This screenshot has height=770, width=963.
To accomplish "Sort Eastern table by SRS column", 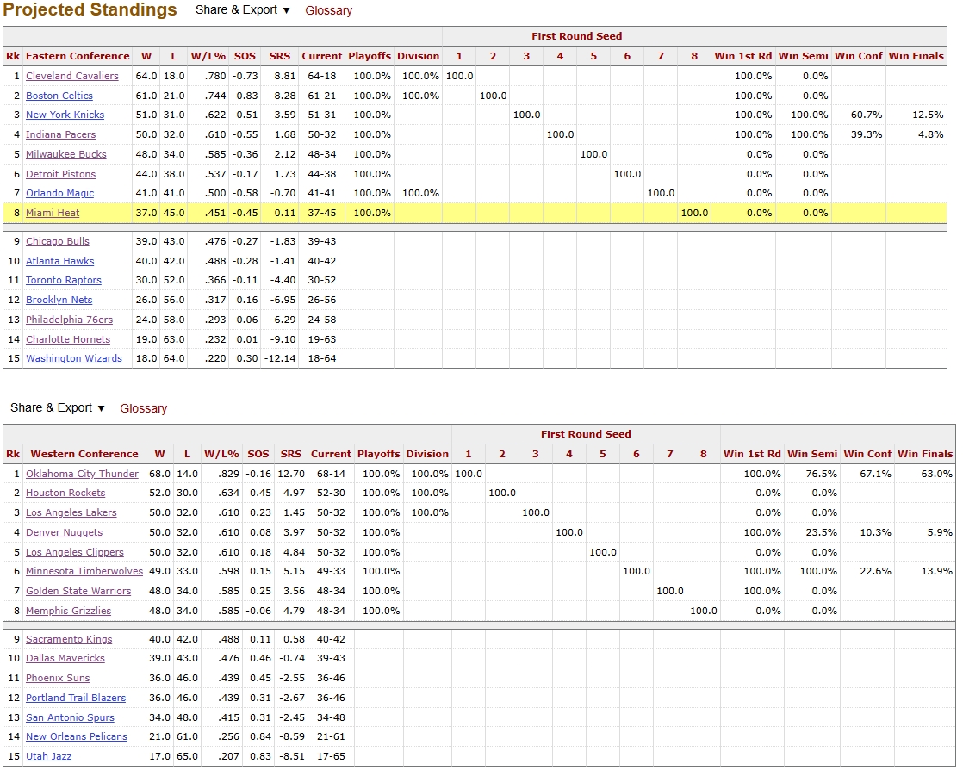I will tap(279, 56).
